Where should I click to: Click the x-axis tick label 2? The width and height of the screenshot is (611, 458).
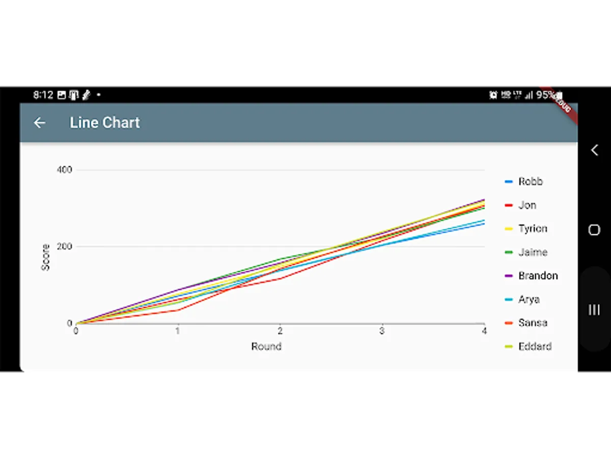(x=280, y=331)
